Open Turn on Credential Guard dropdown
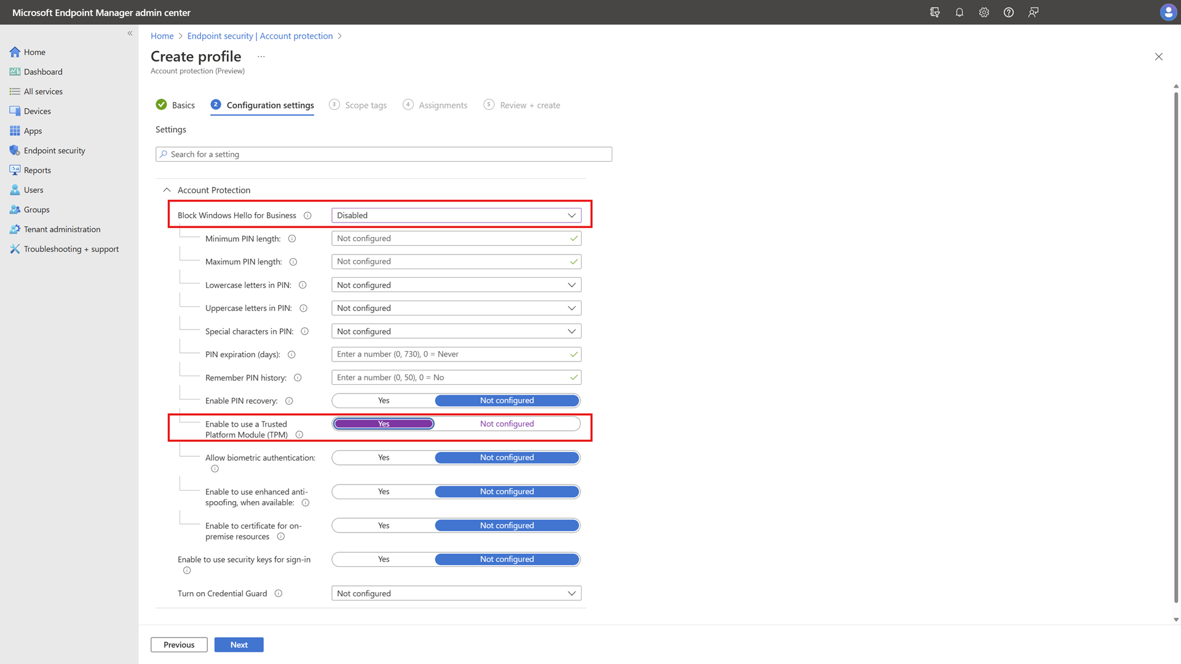This screenshot has width=1181, height=664. pos(456,594)
